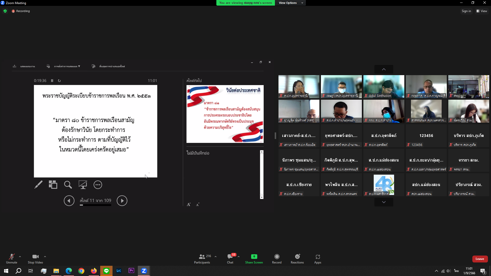Viewport: 491px width, 276px height.
Task: Click the volume icon in system tray
Action: [449, 271]
